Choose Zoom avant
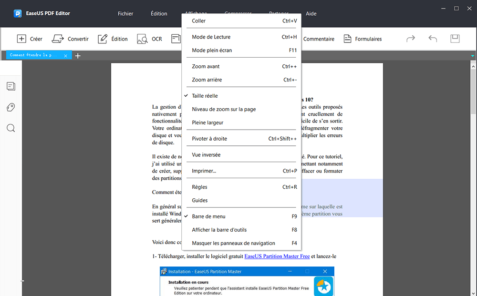 tap(242, 66)
